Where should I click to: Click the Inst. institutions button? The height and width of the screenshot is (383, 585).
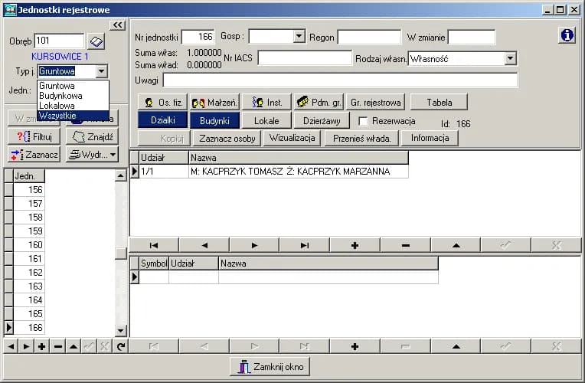[x=266, y=102]
